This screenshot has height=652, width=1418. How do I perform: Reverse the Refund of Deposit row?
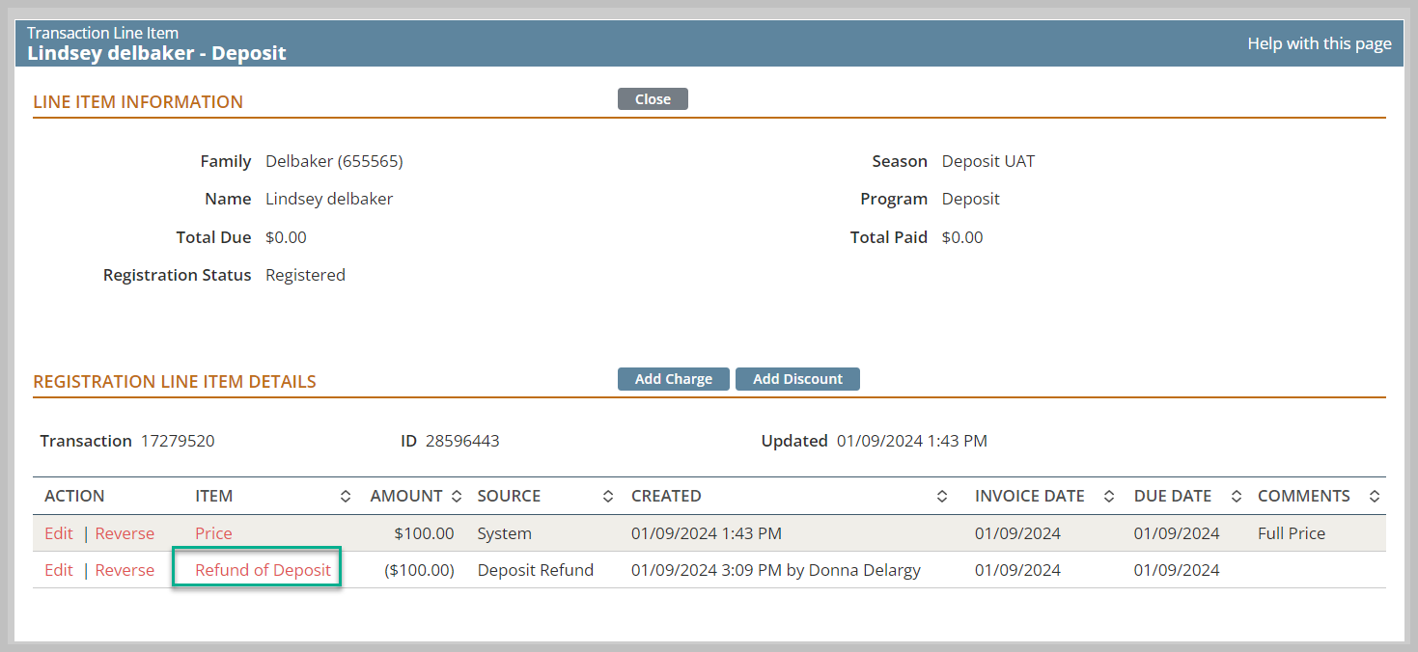pyautogui.click(x=125, y=570)
